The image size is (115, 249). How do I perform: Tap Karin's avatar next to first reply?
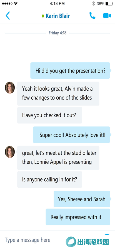click(x=10, y=88)
